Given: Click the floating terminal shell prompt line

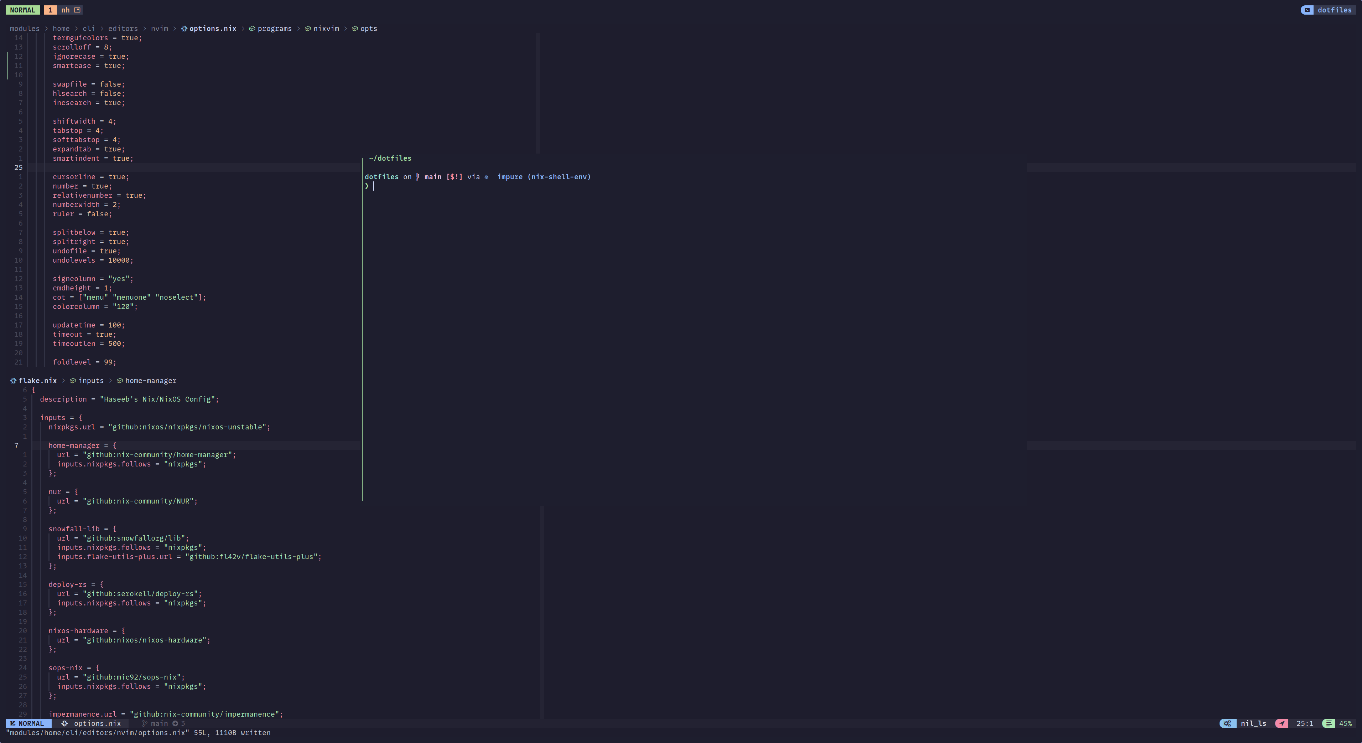Looking at the screenshot, I should [373, 186].
